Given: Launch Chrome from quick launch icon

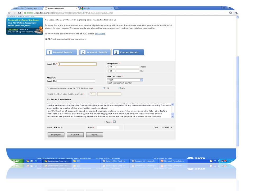Looking at the screenshot, I should (x=28, y=161).
